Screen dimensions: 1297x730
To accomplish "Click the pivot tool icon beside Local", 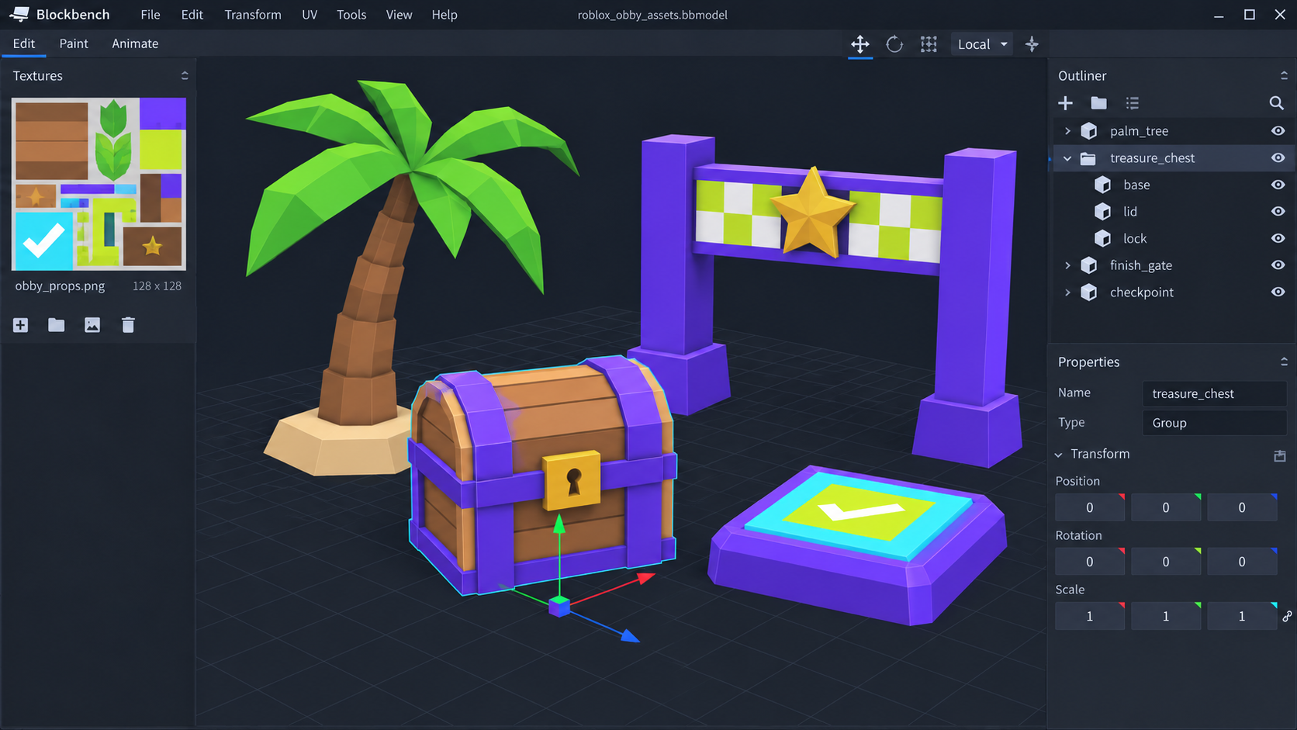I will coord(1032,44).
